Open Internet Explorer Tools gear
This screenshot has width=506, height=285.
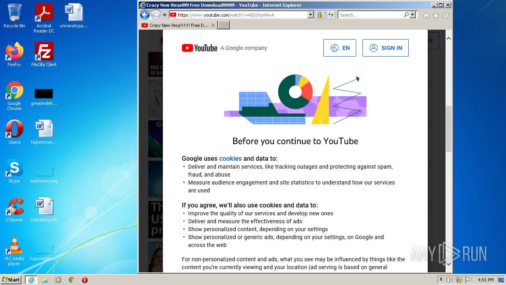point(446,15)
